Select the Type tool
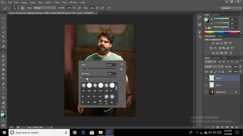This screenshot has height=136, width=243. (x=3, y=88)
